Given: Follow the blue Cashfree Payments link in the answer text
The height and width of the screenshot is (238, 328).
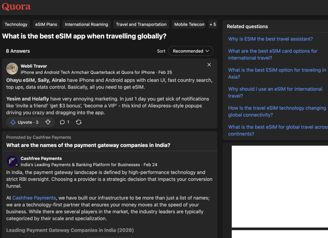Looking at the screenshot, I should tap(34, 198).
